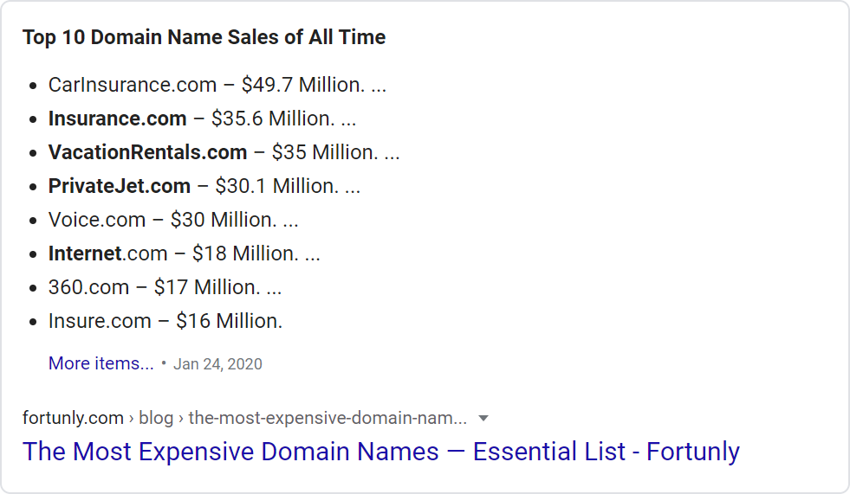Open the cached options arrow beside fortunly.com URL
This screenshot has height=494, width=850.
[x=483, y=418]
